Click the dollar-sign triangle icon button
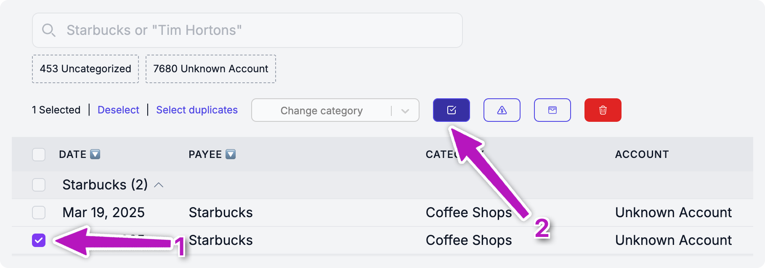The height and width of the screenshot is (268, 765). [x=502, y=110]
